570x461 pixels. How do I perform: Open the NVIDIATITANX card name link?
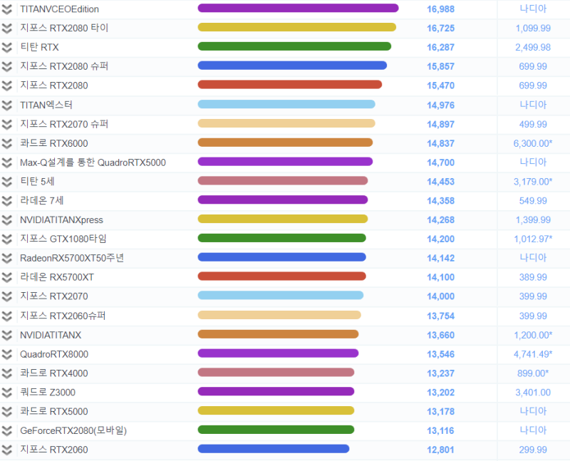(51, 335)
